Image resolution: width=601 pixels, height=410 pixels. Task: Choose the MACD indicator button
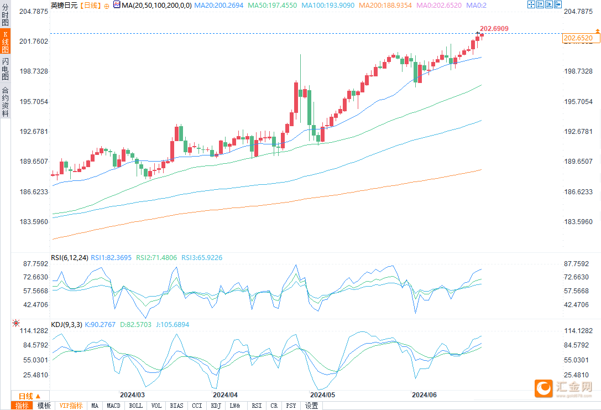coord(113,406)
